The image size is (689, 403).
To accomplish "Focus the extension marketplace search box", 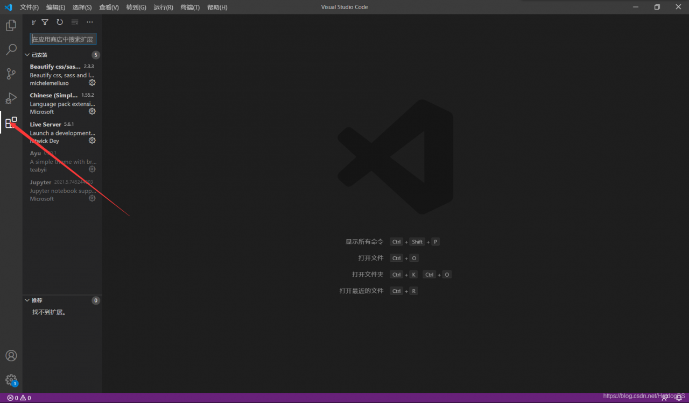I will click(63, 39).
